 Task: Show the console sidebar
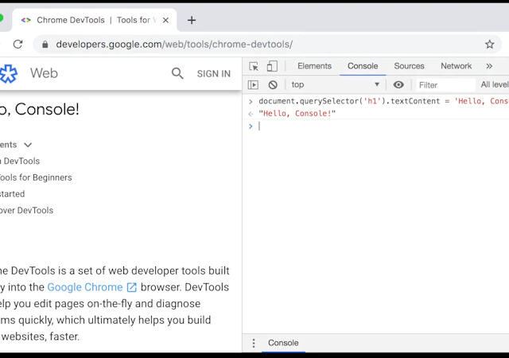(x=254, y=84)
